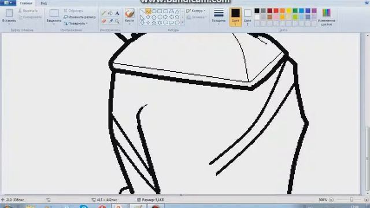Pick the green palette color

click(x=295, y=11)
